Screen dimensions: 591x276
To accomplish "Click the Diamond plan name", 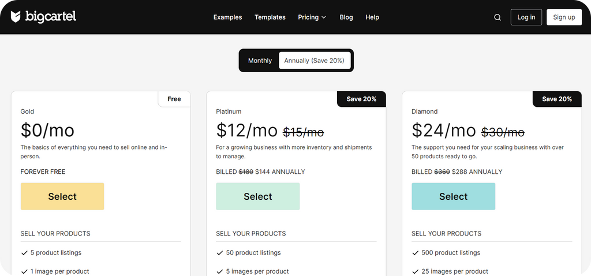I will click(x=425, y=111).
